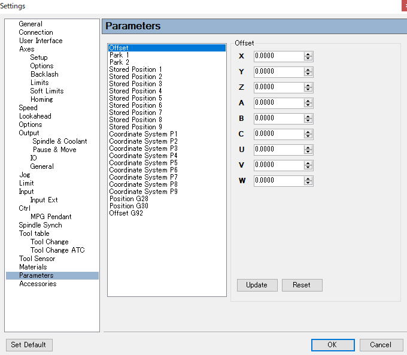The image size is (407, 355).
Task: Open the Limit settings page
Action: coord(26,183)
